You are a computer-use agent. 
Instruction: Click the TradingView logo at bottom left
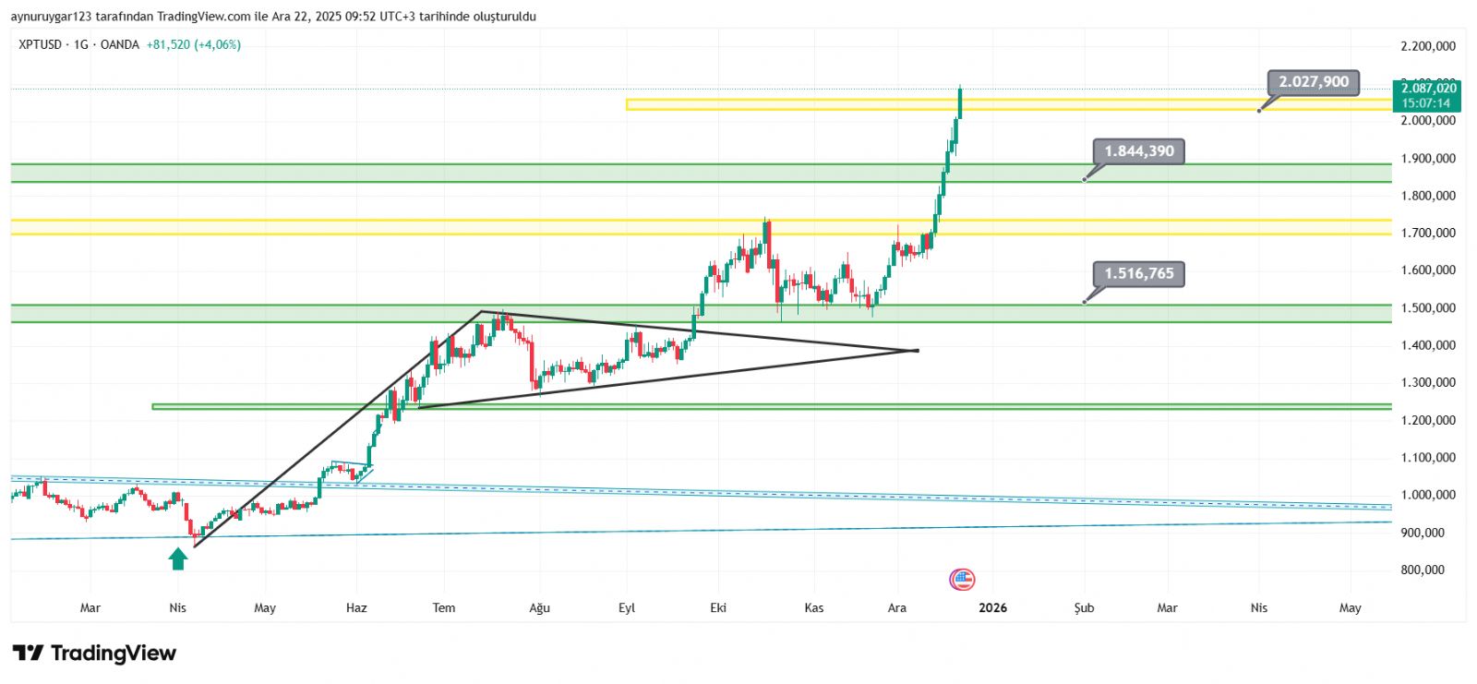(94, 654)
